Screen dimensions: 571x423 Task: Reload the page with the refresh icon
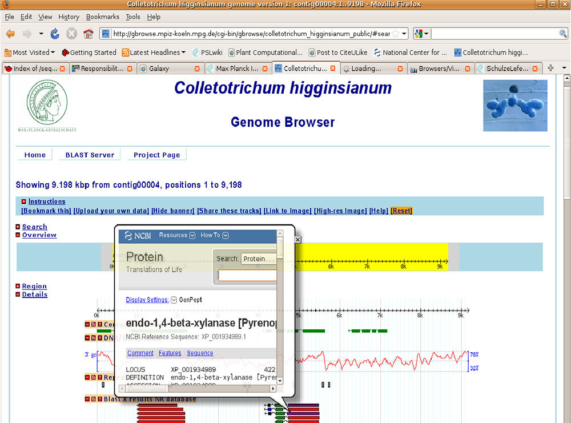[x=55, y=34]
